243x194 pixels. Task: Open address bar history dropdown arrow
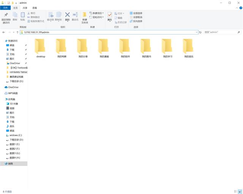coord(197,32)
